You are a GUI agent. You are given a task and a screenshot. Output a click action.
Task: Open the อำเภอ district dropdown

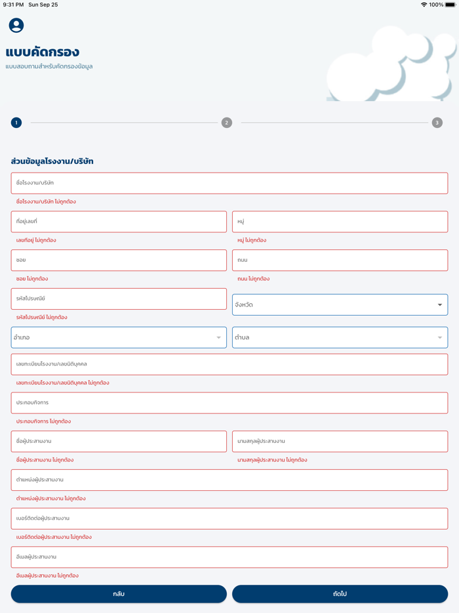click(x=119, y=337)
